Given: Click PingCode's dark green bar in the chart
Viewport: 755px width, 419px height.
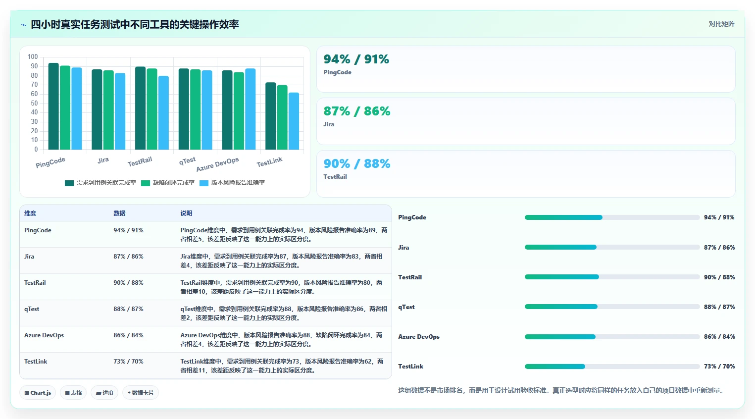Looking at the screenshot, I should 53,106.
